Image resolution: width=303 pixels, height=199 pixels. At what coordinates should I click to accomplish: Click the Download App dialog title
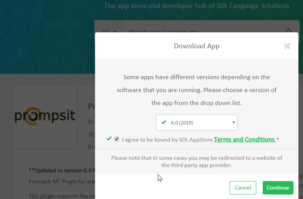tap(197, 46)
